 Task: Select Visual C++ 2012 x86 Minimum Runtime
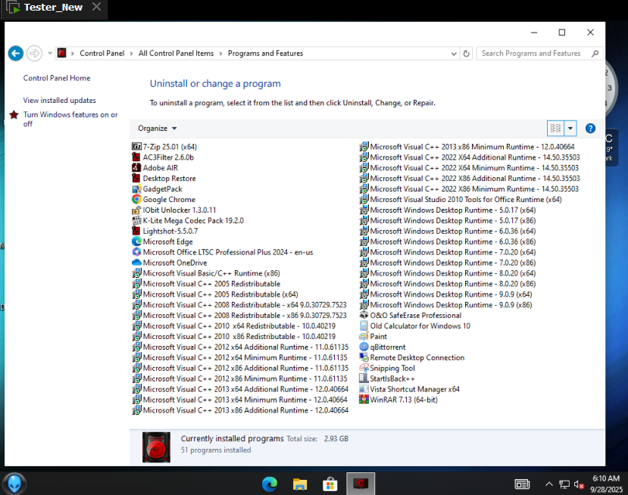[239, 378]
